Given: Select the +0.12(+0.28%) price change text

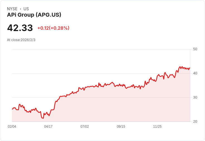Looking at the screenshot, I should tap(53, 28).
